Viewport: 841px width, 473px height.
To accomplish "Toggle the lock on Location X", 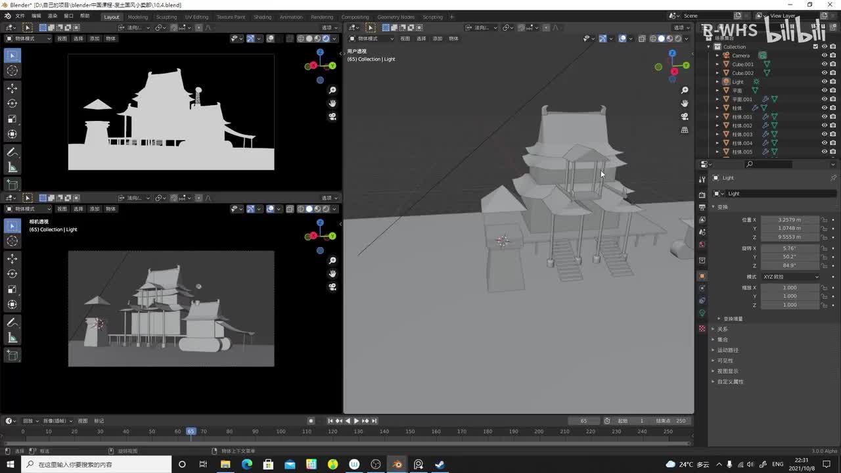I will tap(825, 220).
